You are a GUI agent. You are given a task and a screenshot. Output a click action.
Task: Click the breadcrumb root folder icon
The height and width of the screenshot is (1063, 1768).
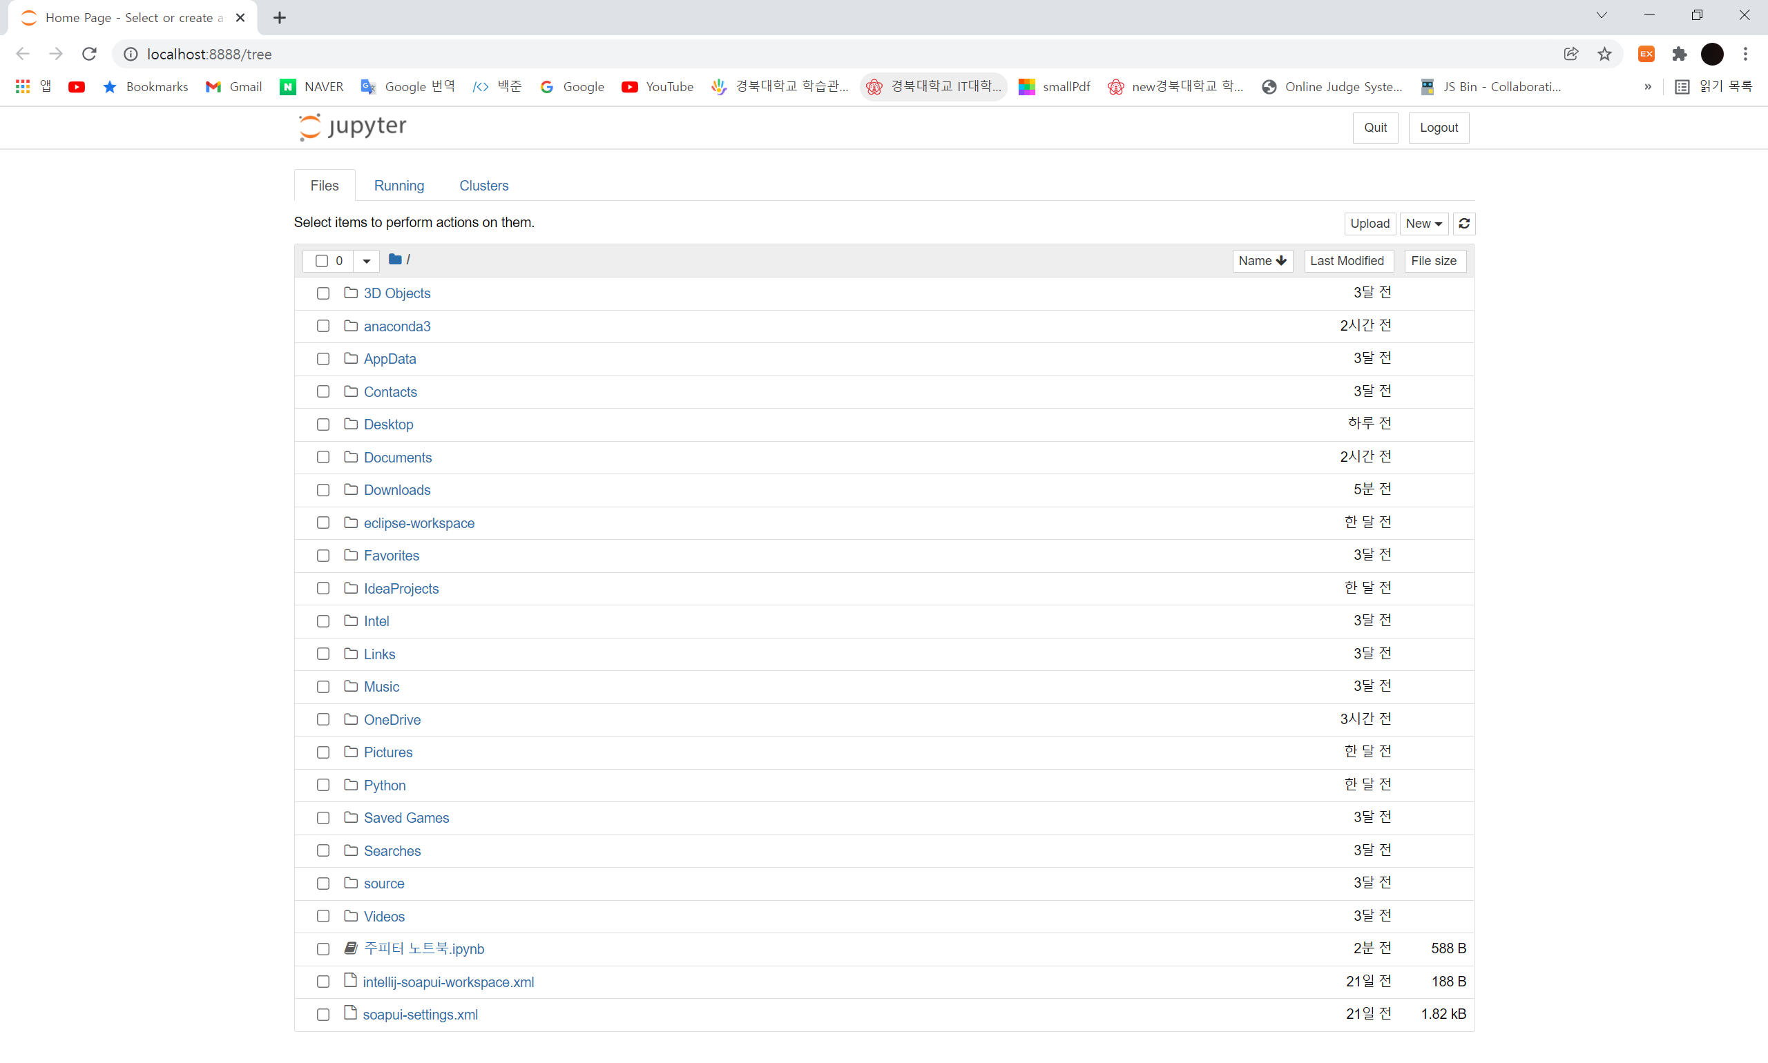[395, 260]
